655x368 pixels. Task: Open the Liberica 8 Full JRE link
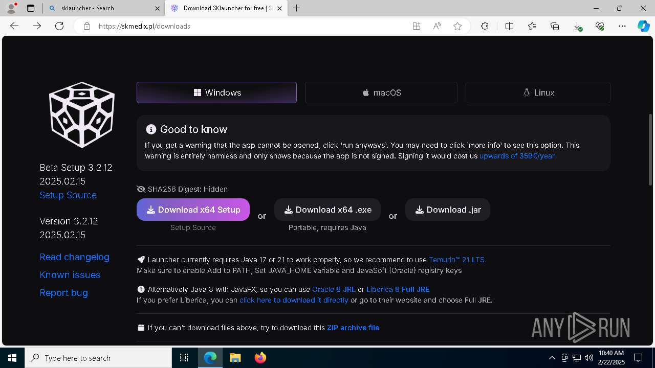pyautogui.click(x=398, y=289)
